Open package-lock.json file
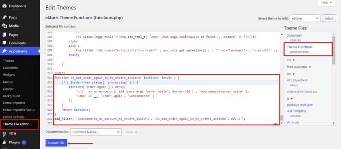The width and height of the screenshot is (341, 149). pos(300,105)
